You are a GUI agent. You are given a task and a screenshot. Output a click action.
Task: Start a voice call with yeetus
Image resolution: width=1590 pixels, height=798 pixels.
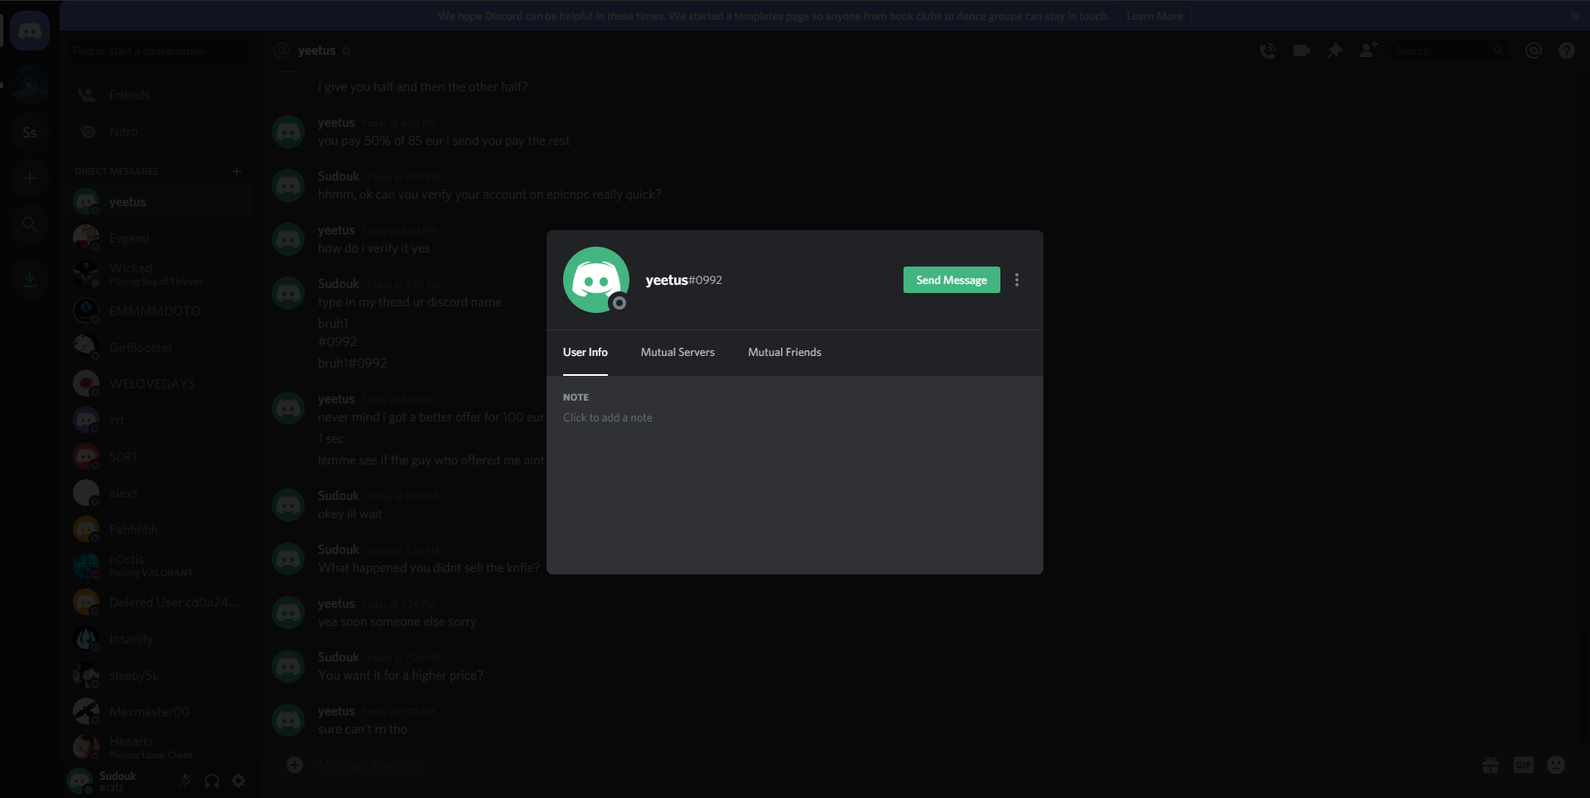tap(1268, 50)
